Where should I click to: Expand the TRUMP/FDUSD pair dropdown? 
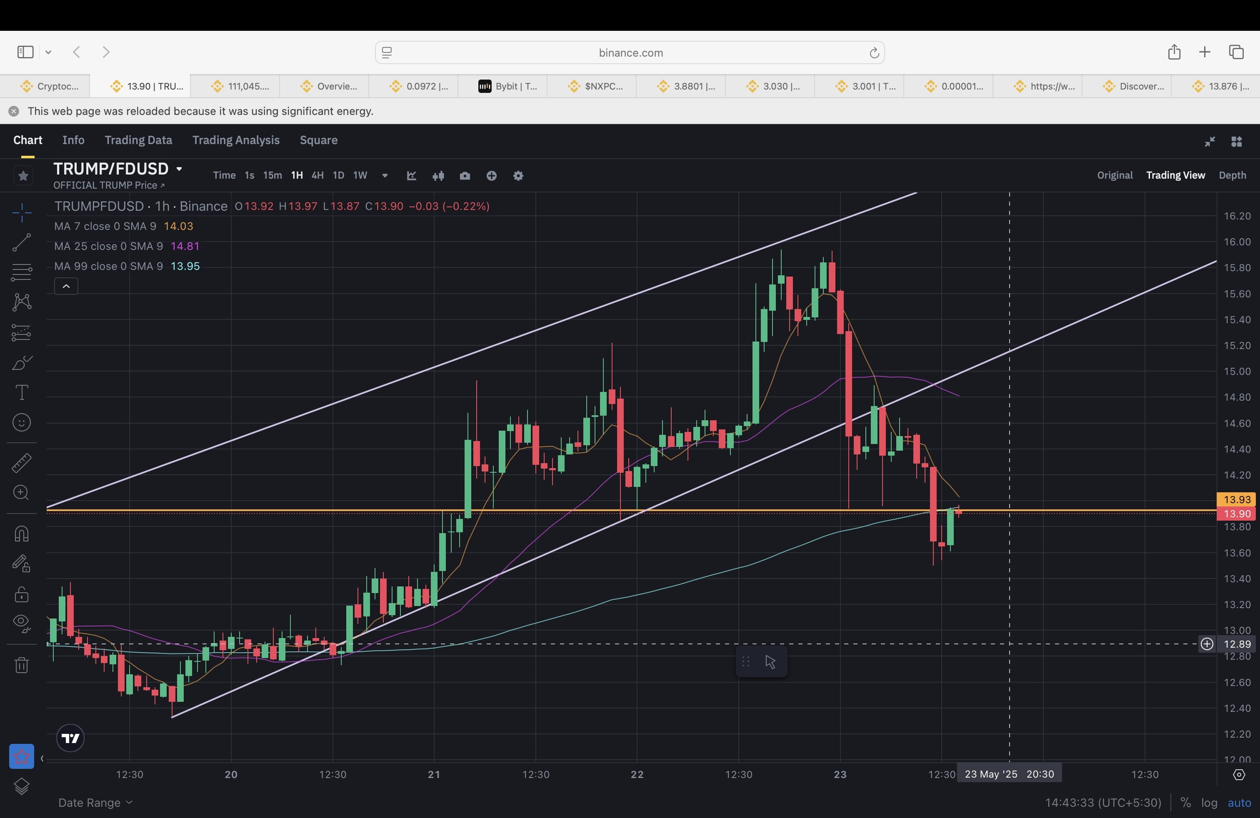[x=180, y=169]
